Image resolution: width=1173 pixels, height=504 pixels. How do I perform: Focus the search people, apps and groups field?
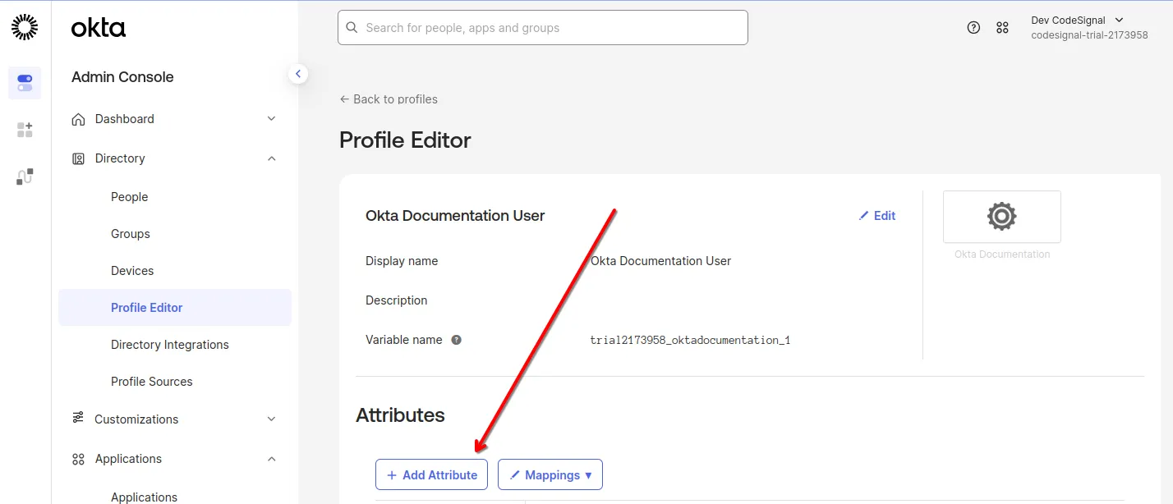click(x=543, y=27)
